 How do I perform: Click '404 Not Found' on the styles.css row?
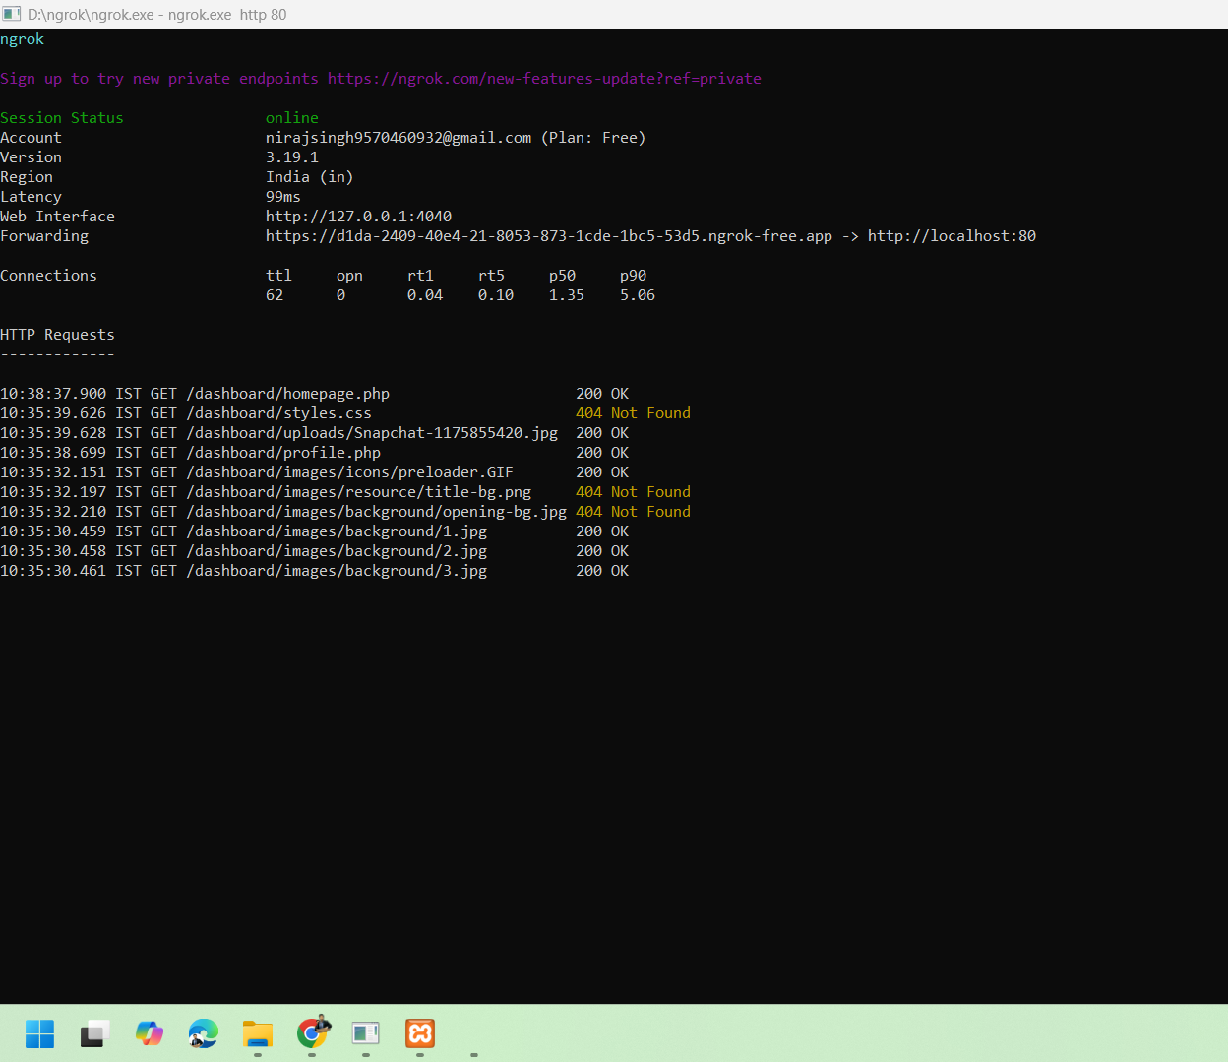634,413
